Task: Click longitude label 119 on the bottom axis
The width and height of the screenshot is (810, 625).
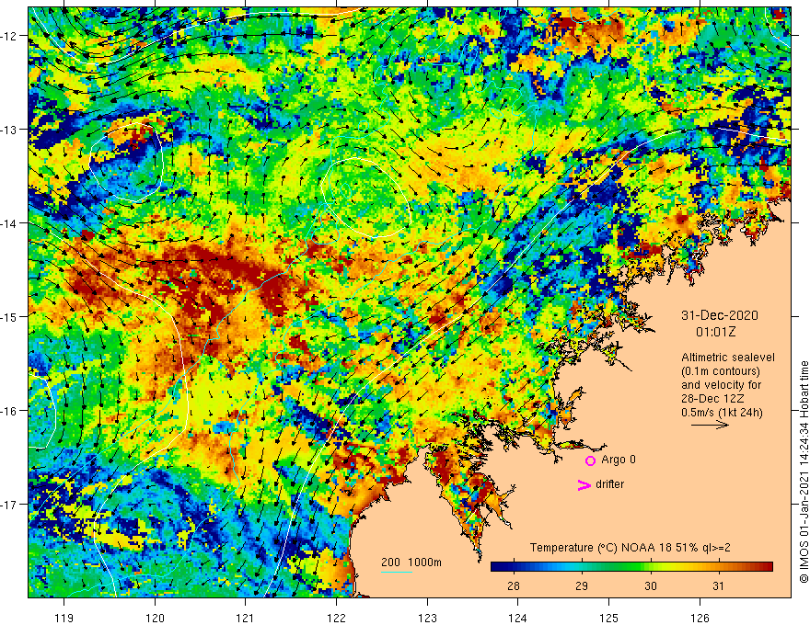Action: point(64,618)
